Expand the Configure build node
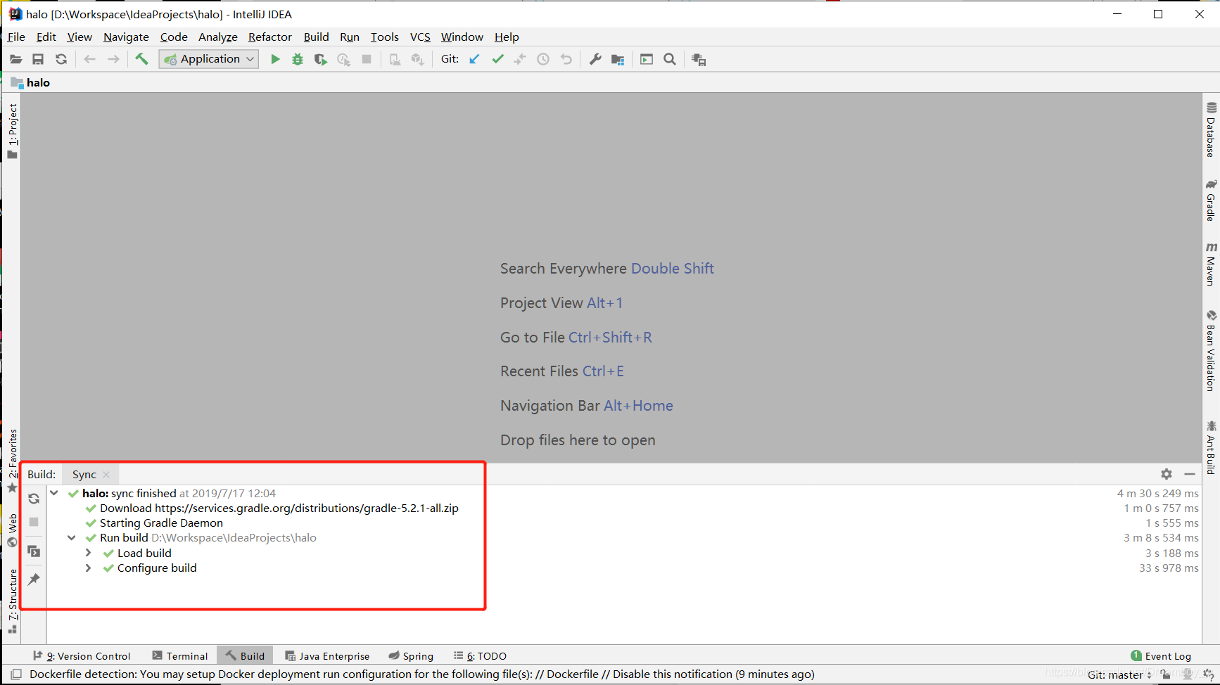1220x685 pixels. point(89,568)
